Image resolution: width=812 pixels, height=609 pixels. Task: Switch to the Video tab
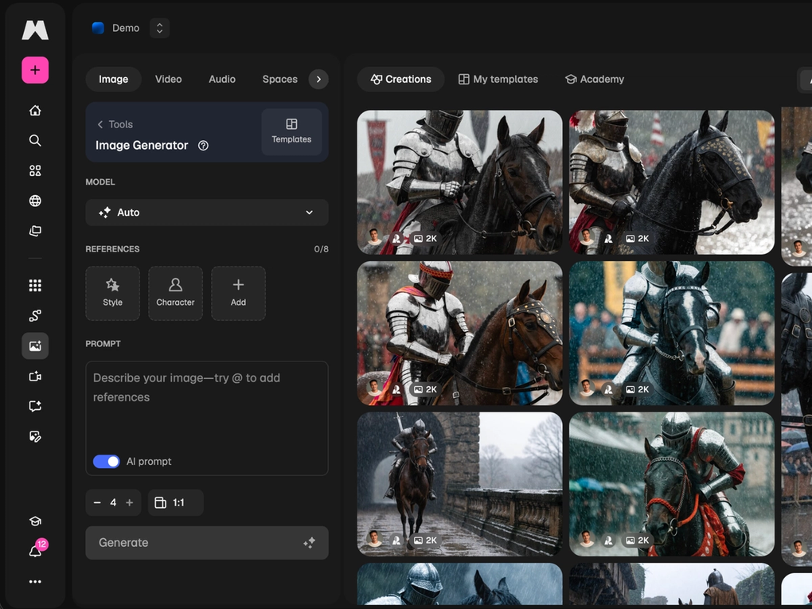point(168,80)
